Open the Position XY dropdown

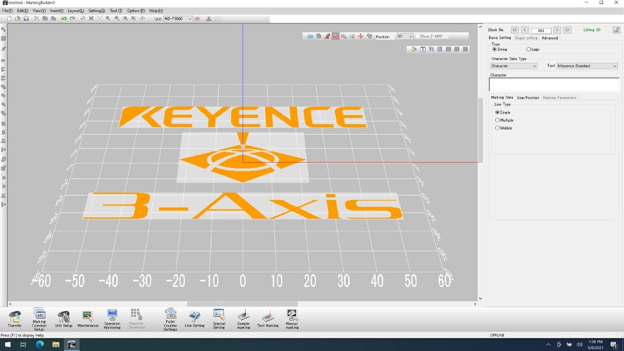pyautogui.click(x=405, y=36)
